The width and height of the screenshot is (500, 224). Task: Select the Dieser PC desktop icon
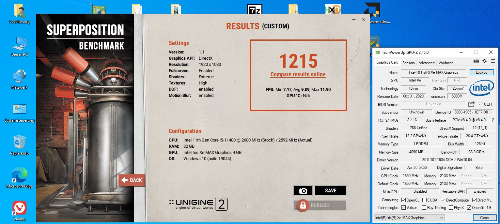tap(20, 47)
